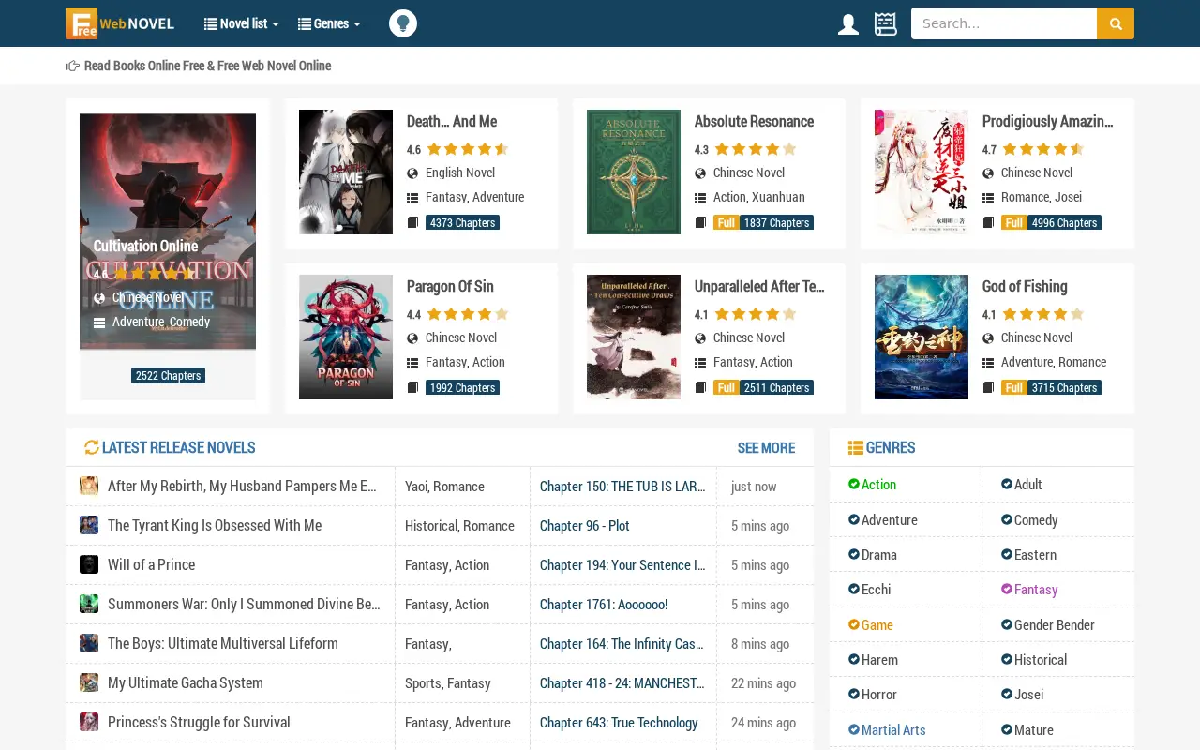Open God of Fishing title link
The height and width of the screenshot is (750, 1200).
(1025, 286)
